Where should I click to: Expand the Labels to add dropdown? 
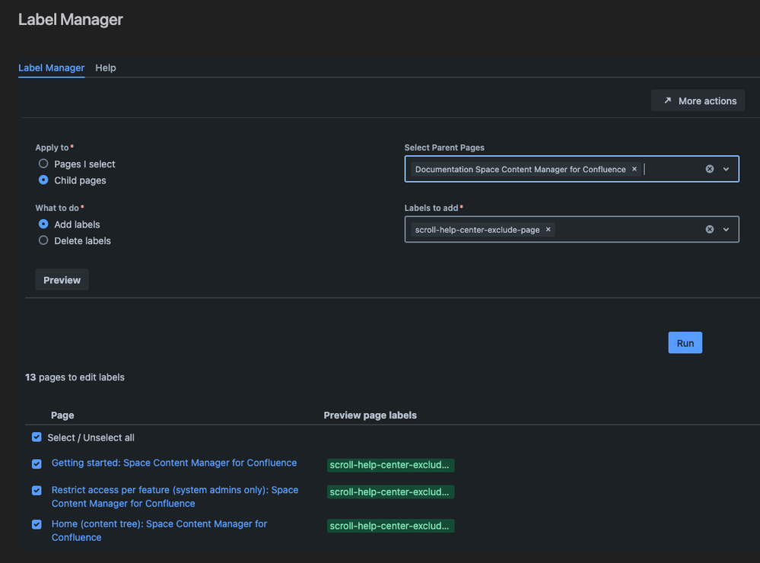pyautogui.click(x=727, y=228)
